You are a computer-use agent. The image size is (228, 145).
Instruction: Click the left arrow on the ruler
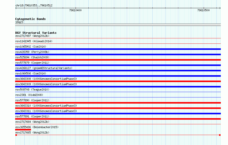pyautogui.click(x=16, y=8)
